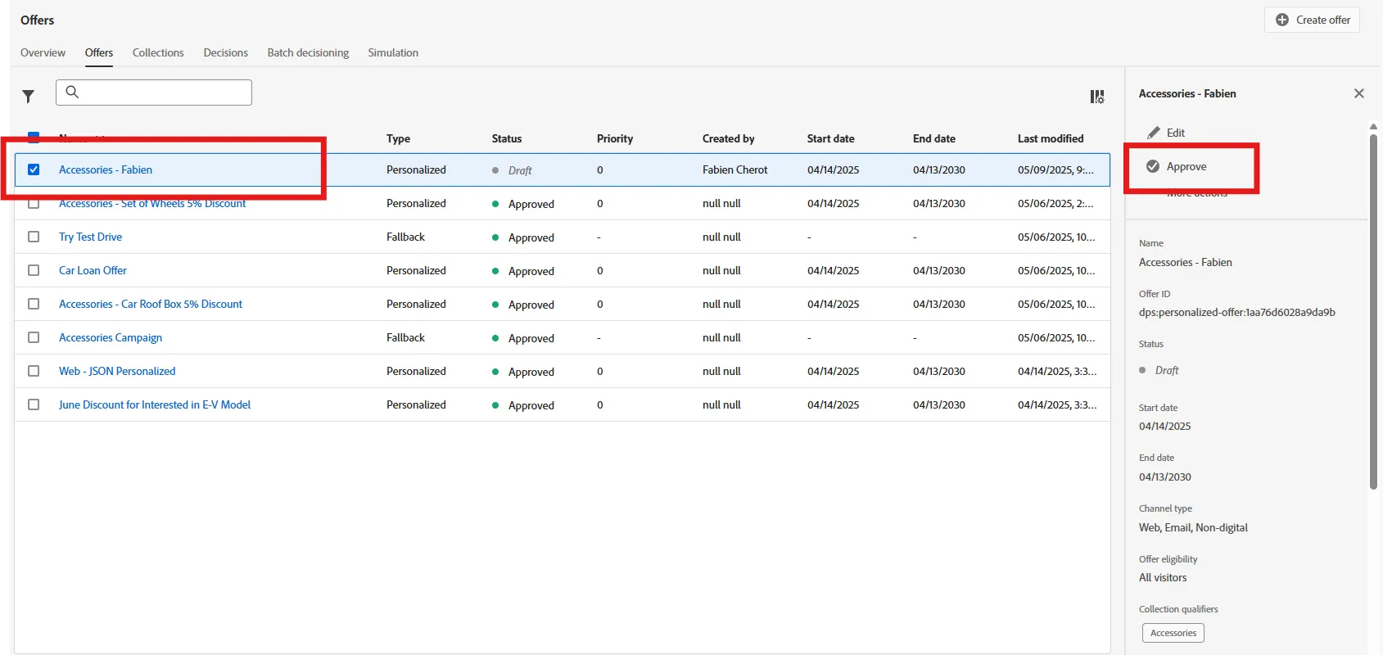Click the Approve checkmark icon

1153,166
